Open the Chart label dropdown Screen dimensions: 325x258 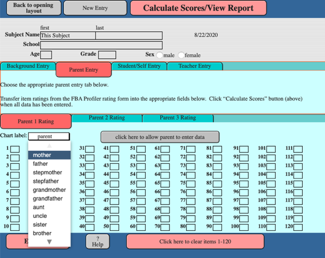tap(49, 137)
